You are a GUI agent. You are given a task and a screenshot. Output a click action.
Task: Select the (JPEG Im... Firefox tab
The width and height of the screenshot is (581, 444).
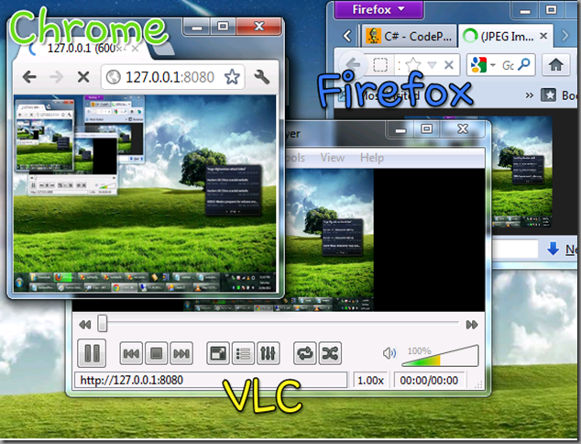(x=506, y=36)
